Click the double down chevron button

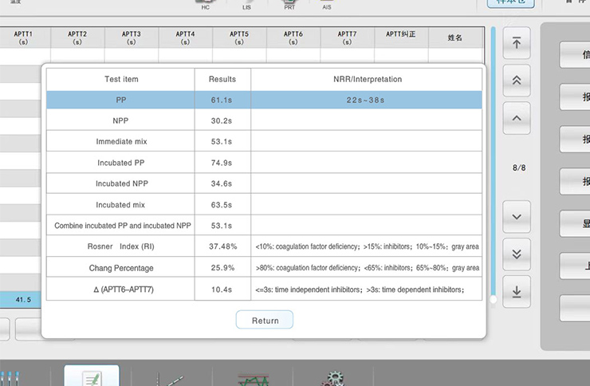click(517, 254)
